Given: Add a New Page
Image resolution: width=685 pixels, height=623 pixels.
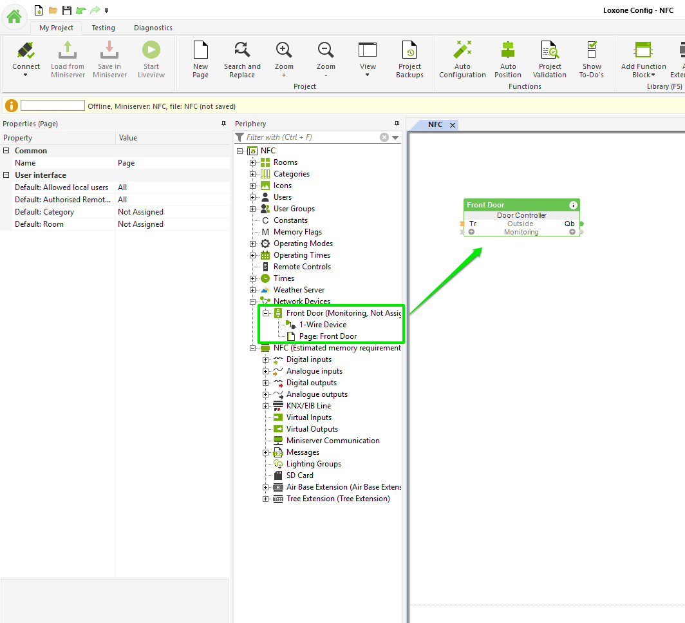Looking at the screenshot, I should (200, 59).
